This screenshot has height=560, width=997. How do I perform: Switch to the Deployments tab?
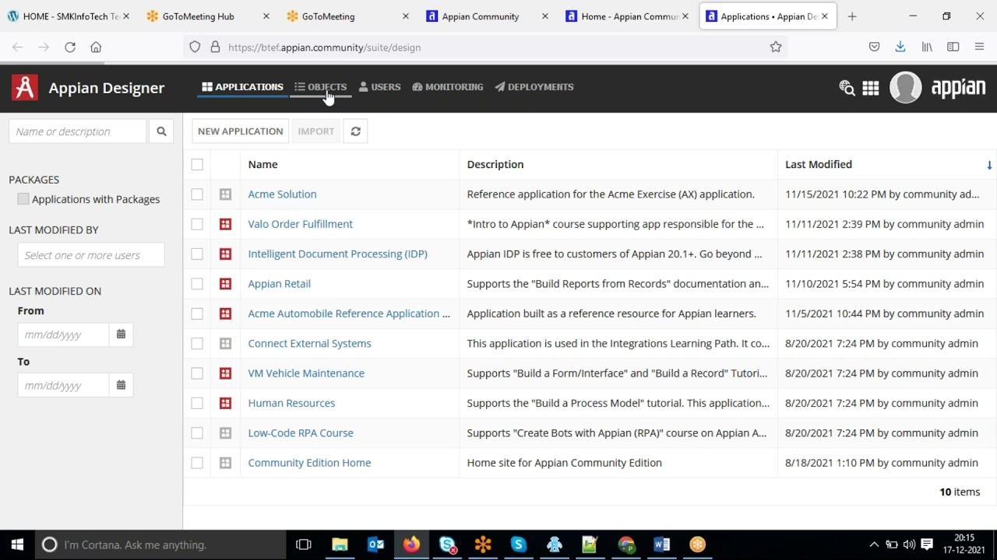coord(534,87)
